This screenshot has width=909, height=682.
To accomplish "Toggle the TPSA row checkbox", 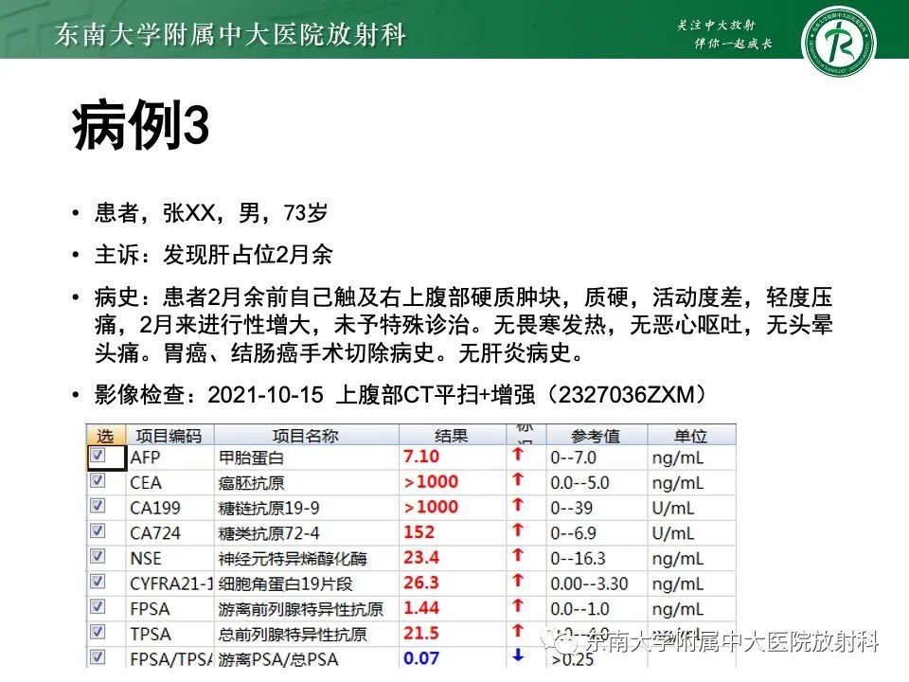I will pyautogui.click(x=98, y=632).
